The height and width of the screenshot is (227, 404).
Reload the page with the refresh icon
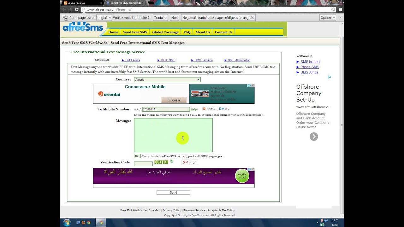tap(76, 9)
